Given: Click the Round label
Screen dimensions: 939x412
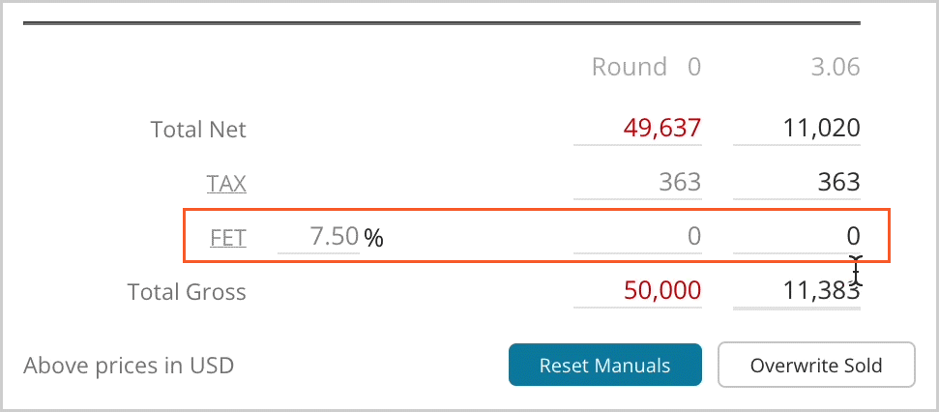Looking at the screenshot, I should (x=630, y=67).
